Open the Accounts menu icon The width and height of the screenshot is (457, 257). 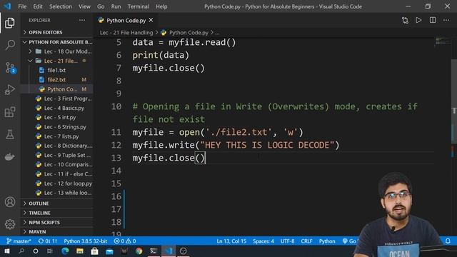point(10,201)
